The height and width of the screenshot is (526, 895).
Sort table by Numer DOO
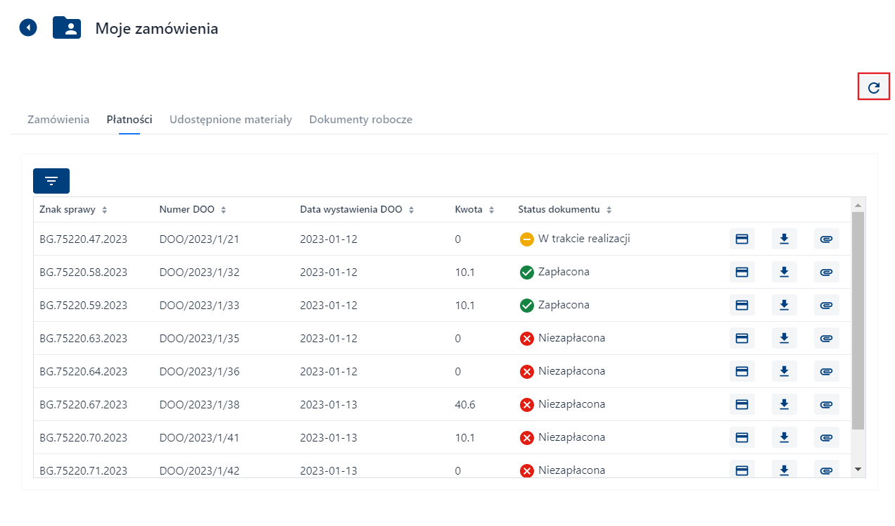click(224, 210)
